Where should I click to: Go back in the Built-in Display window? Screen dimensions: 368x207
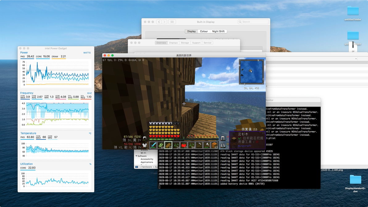[x=159, y=22]
